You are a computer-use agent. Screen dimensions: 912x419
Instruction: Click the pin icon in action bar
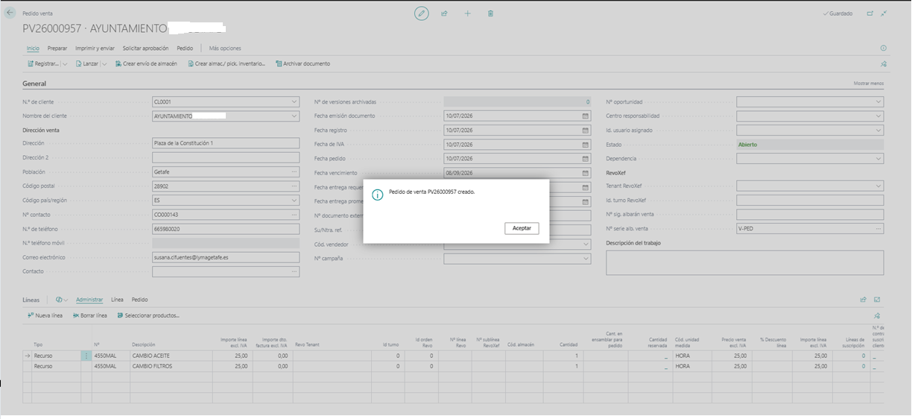(x=884, y=64)
